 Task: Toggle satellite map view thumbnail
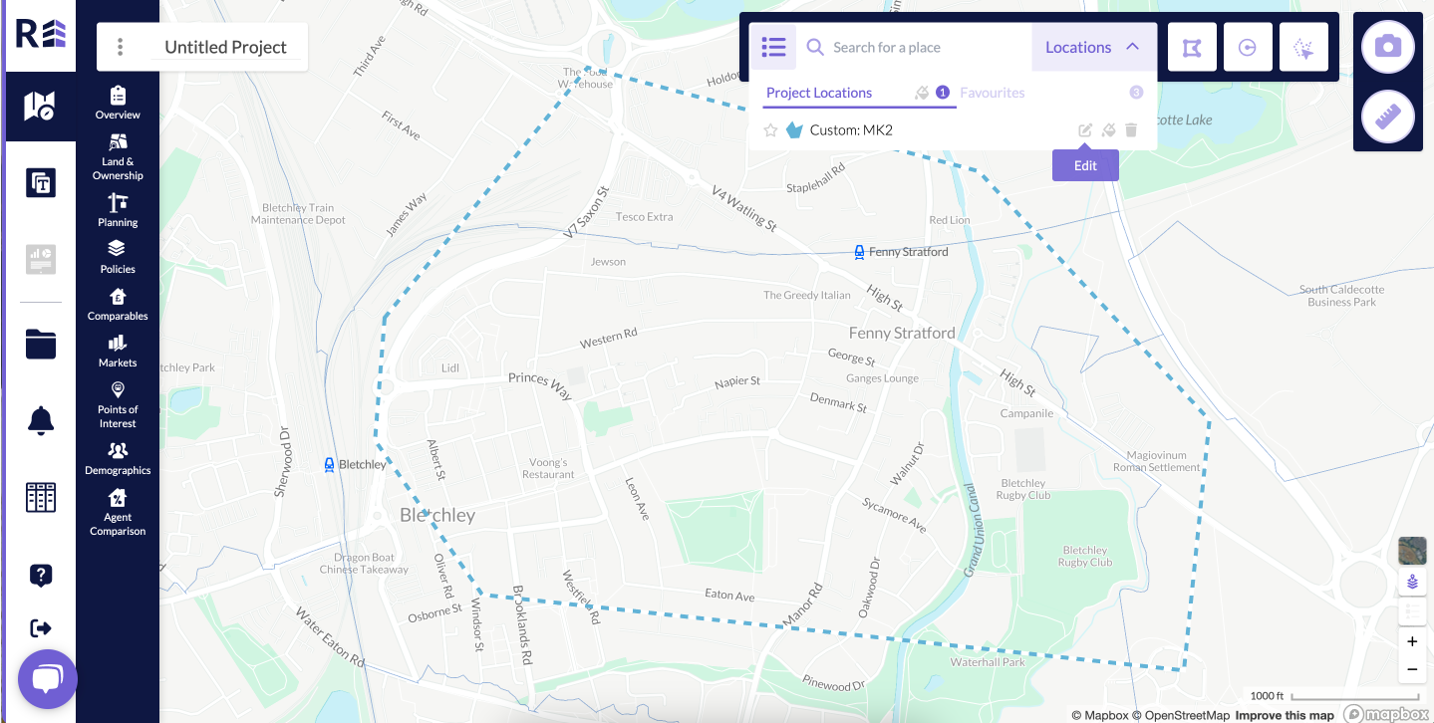click(1412, 550)
